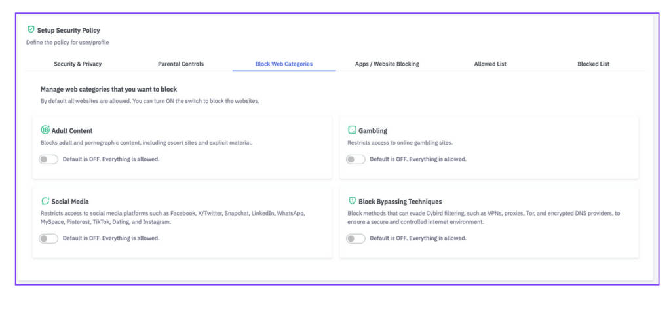Click the Block Bypassing Techniques heading text
This screenshot has height=321, width=671.
(x=400, y=202)
